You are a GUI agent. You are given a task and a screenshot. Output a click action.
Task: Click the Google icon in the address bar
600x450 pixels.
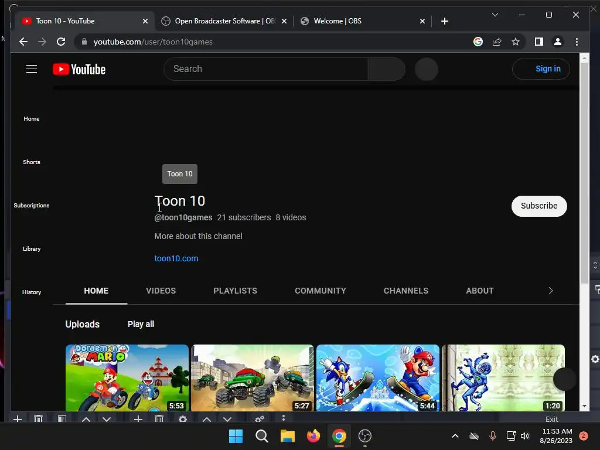[478, 42]
